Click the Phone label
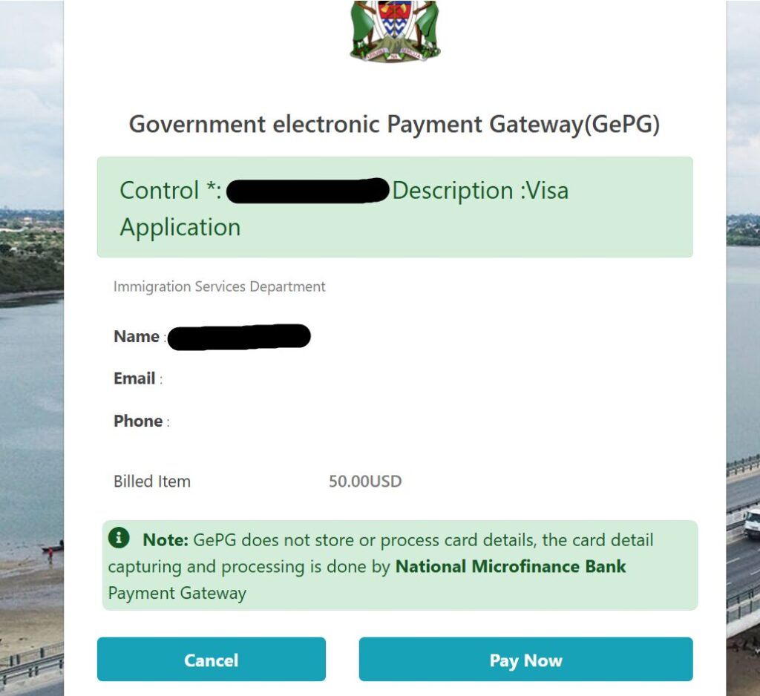This screenshot has width=760, height=696. 138,421
